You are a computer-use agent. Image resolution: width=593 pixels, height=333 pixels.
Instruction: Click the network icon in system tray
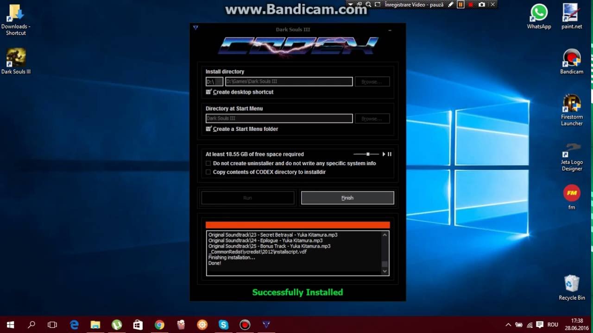tap(529, 325)
